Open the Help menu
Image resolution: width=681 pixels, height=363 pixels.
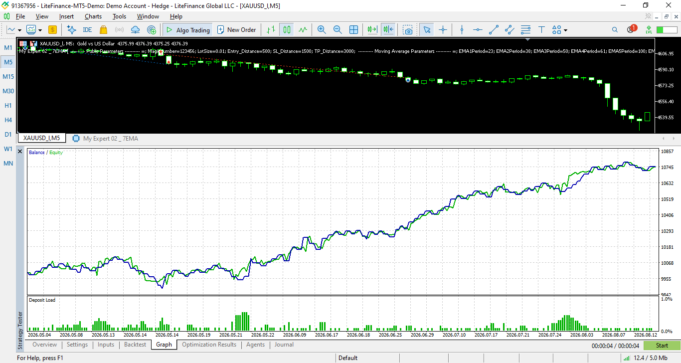point(176,16)
